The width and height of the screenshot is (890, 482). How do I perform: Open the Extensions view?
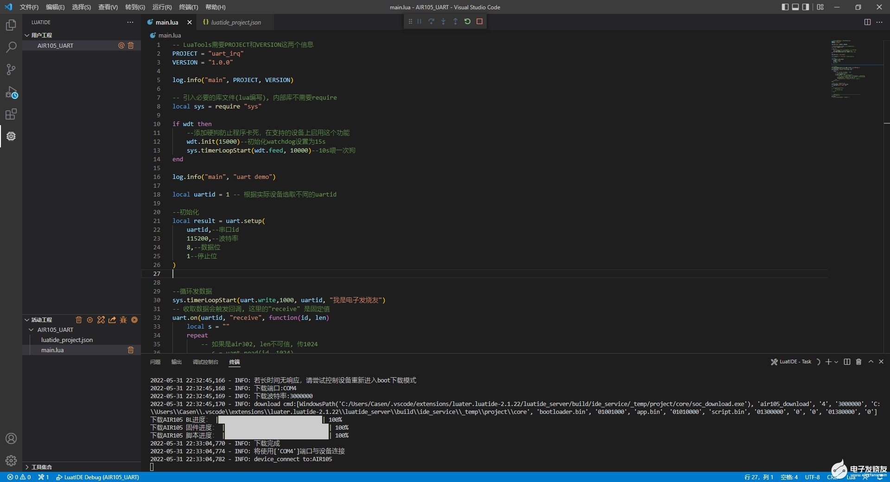pyautogui.click(x=11, y=114)
